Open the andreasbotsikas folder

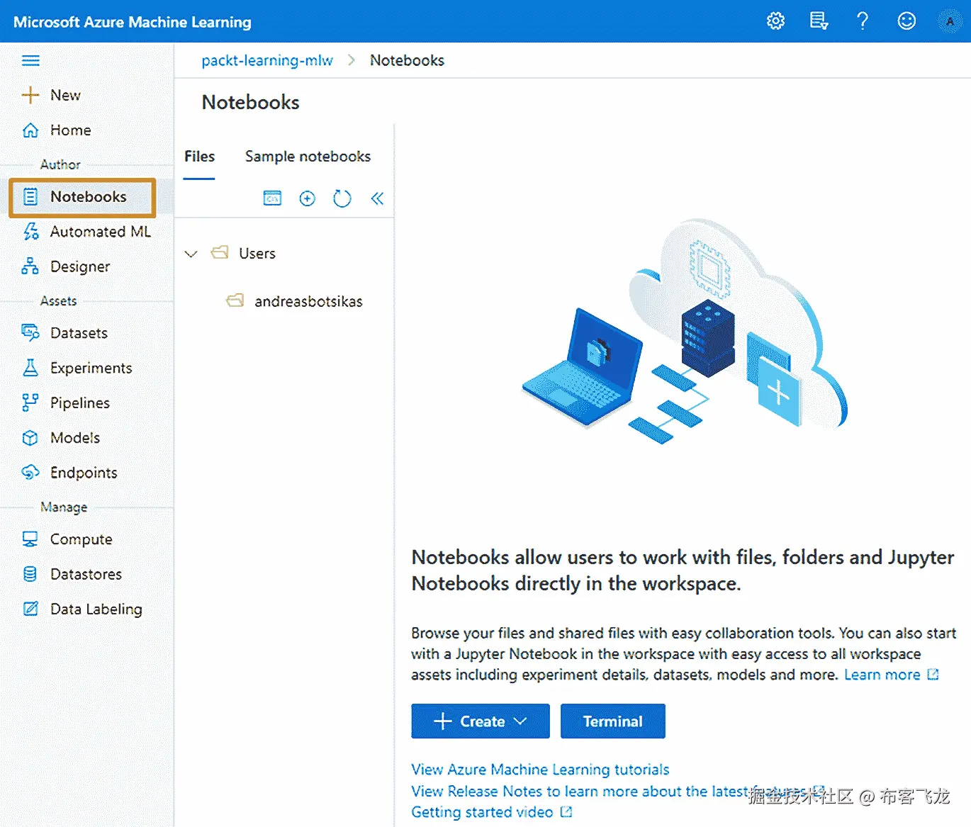pyautogui.click(x=308, y=300)
